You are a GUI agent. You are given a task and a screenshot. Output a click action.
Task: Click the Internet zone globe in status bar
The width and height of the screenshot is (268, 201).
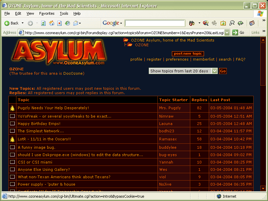219,196
